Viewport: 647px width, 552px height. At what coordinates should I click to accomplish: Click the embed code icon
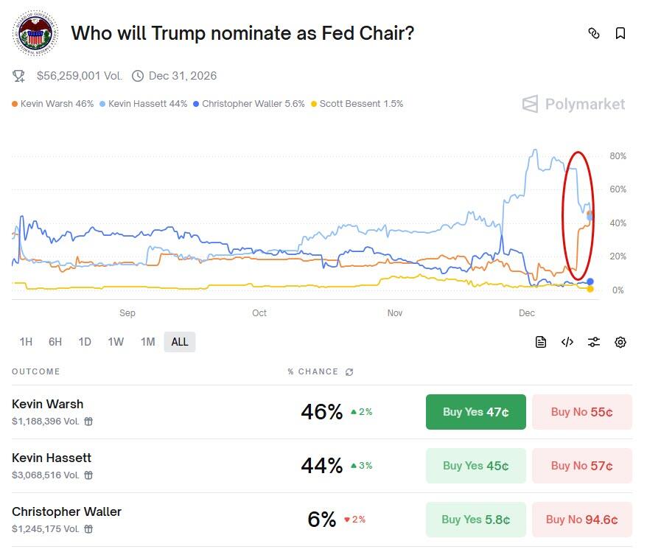(567, 342)
